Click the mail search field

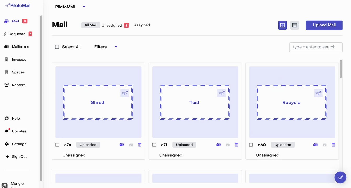(316, 47)
